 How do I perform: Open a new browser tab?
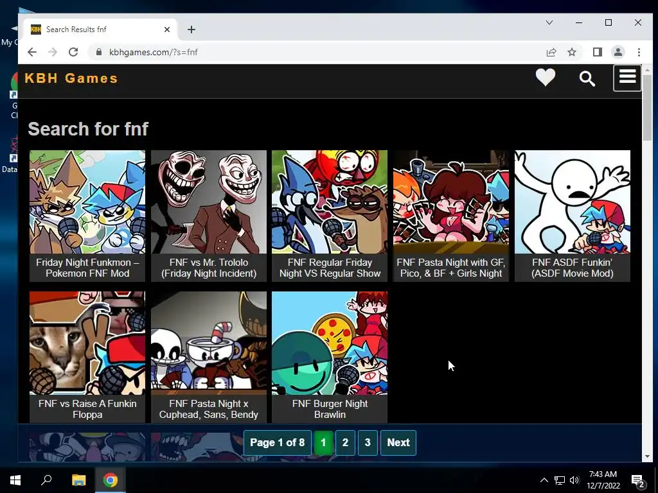tap(191, 30)
